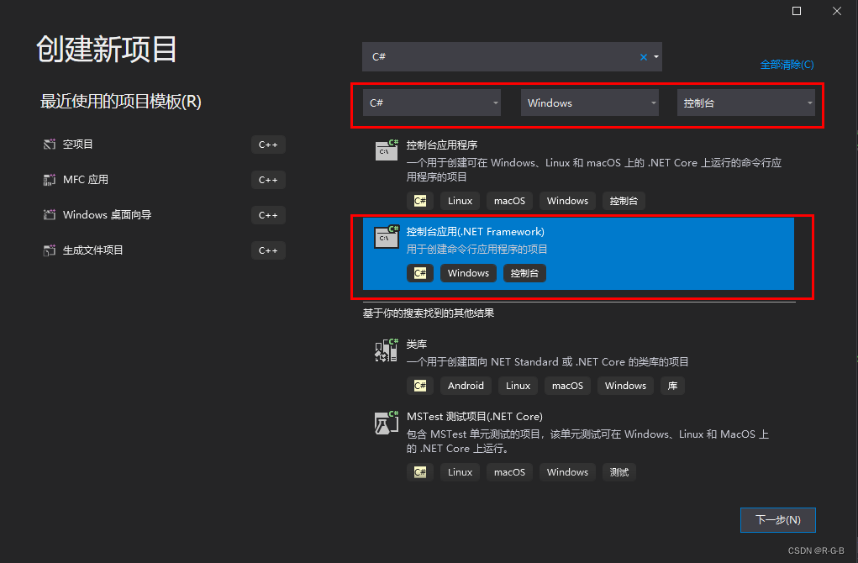
Task: Click Linux tag under 控制台应用程序
Action: pos(460,201)
